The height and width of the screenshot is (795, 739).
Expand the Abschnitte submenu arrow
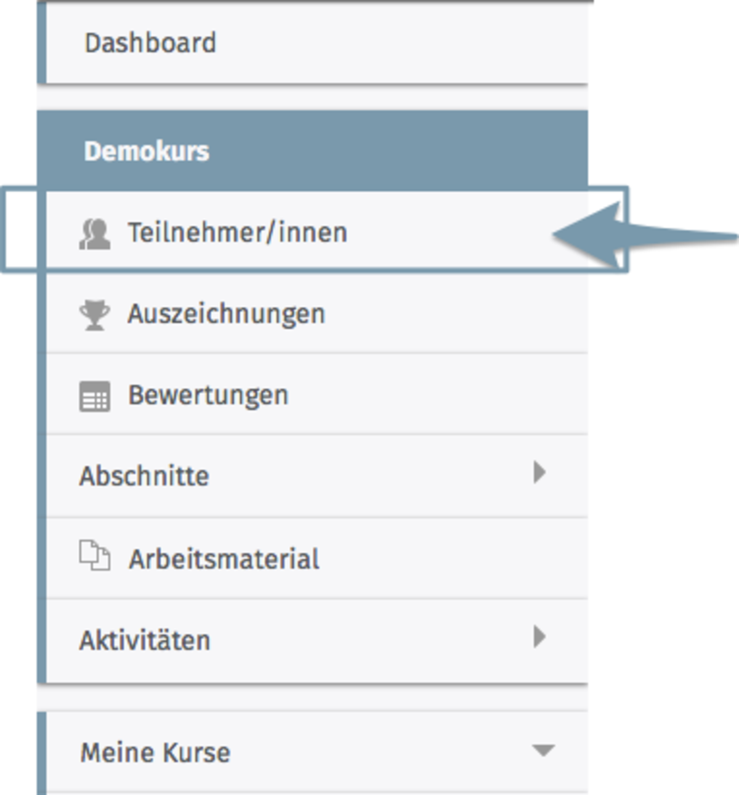click(539, 473)
